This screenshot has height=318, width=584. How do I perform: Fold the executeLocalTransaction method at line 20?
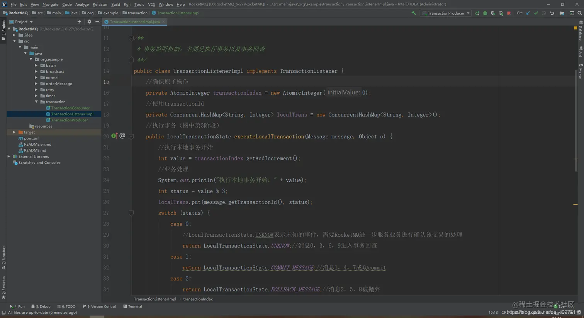pyautogui.click(x=131, y=136)
